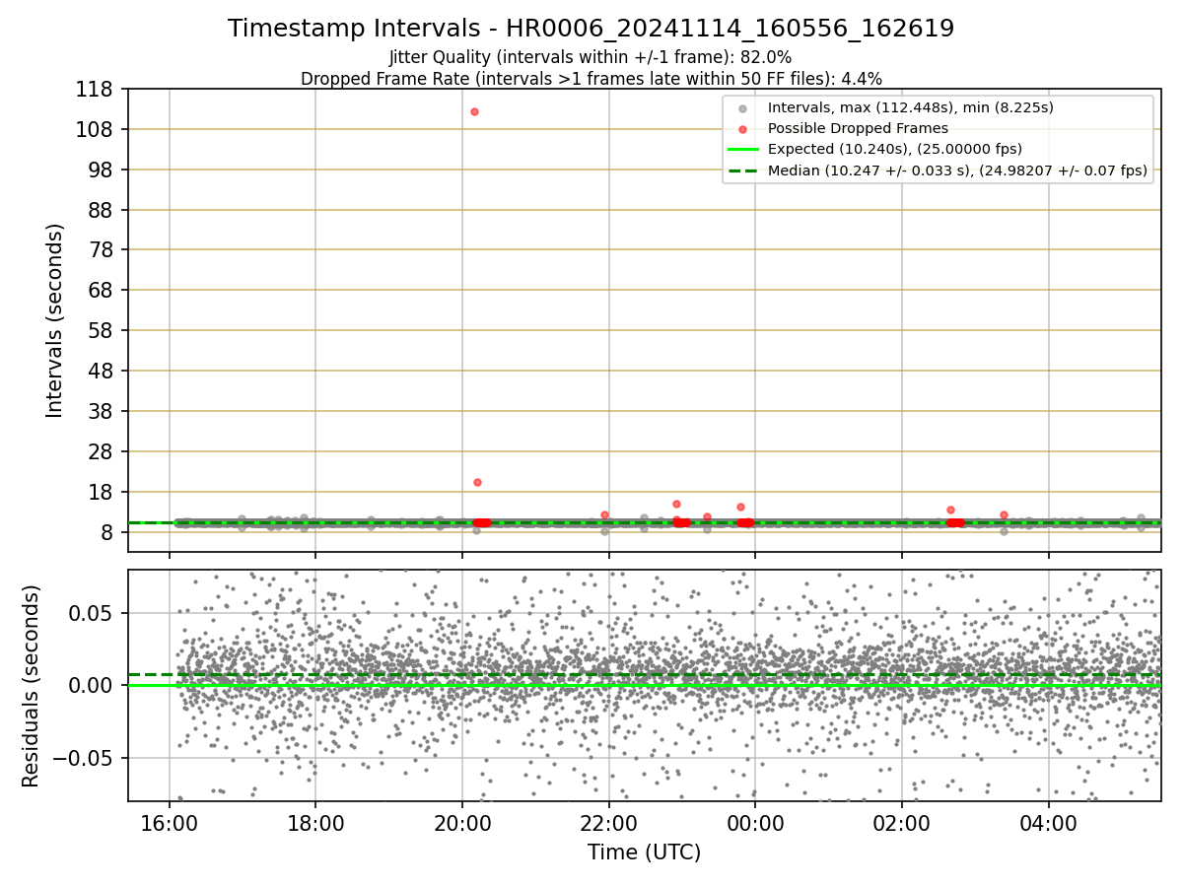1183x887 pixels.
Task: Select the red dropped frame point near 20 seconds
Action: 477,482
